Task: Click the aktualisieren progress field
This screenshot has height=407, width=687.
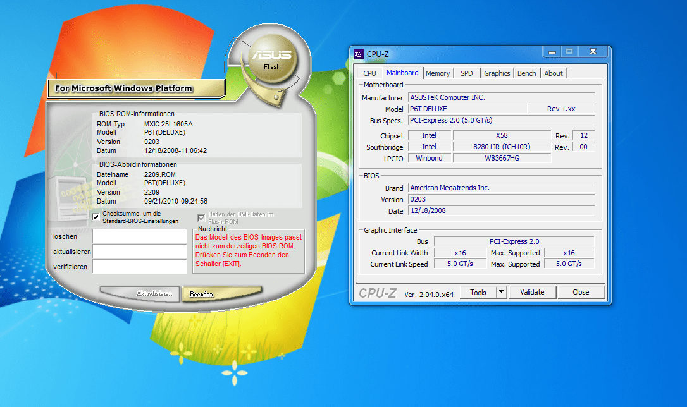Action: click(x=140, y=252)
